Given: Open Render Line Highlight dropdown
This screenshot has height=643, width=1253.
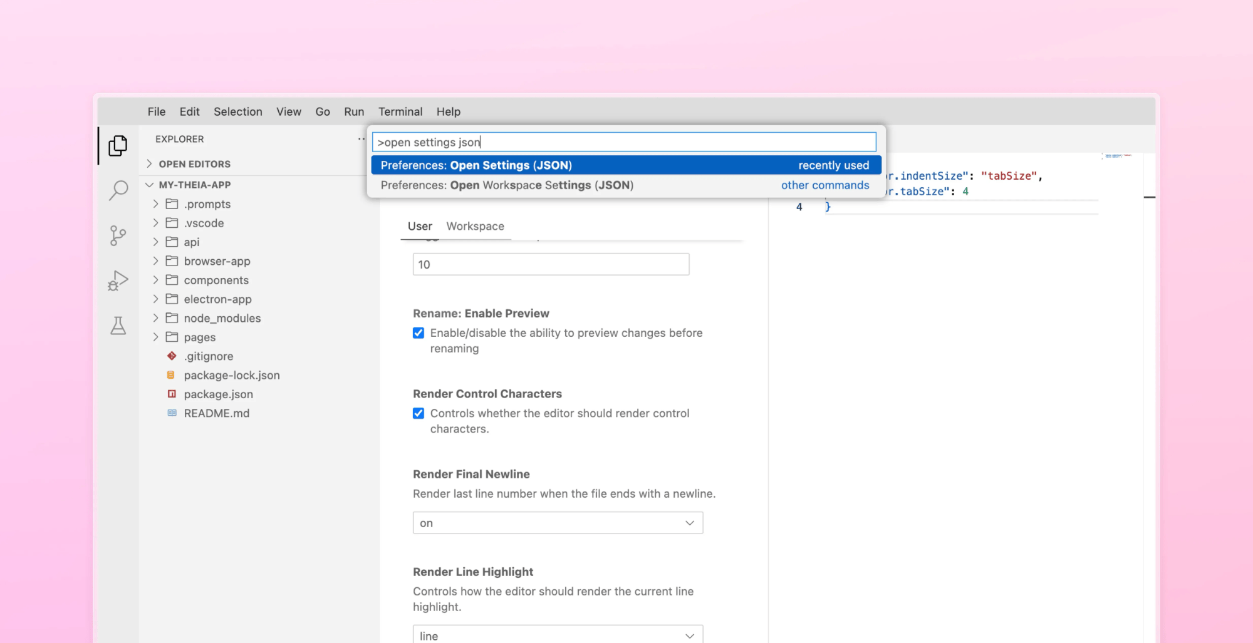Looking at the screenshot, I should pyautogui.click(x=558, y=635).
